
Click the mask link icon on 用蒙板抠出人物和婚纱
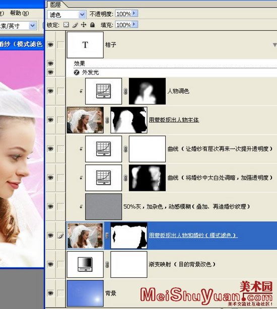coord(107,236)
